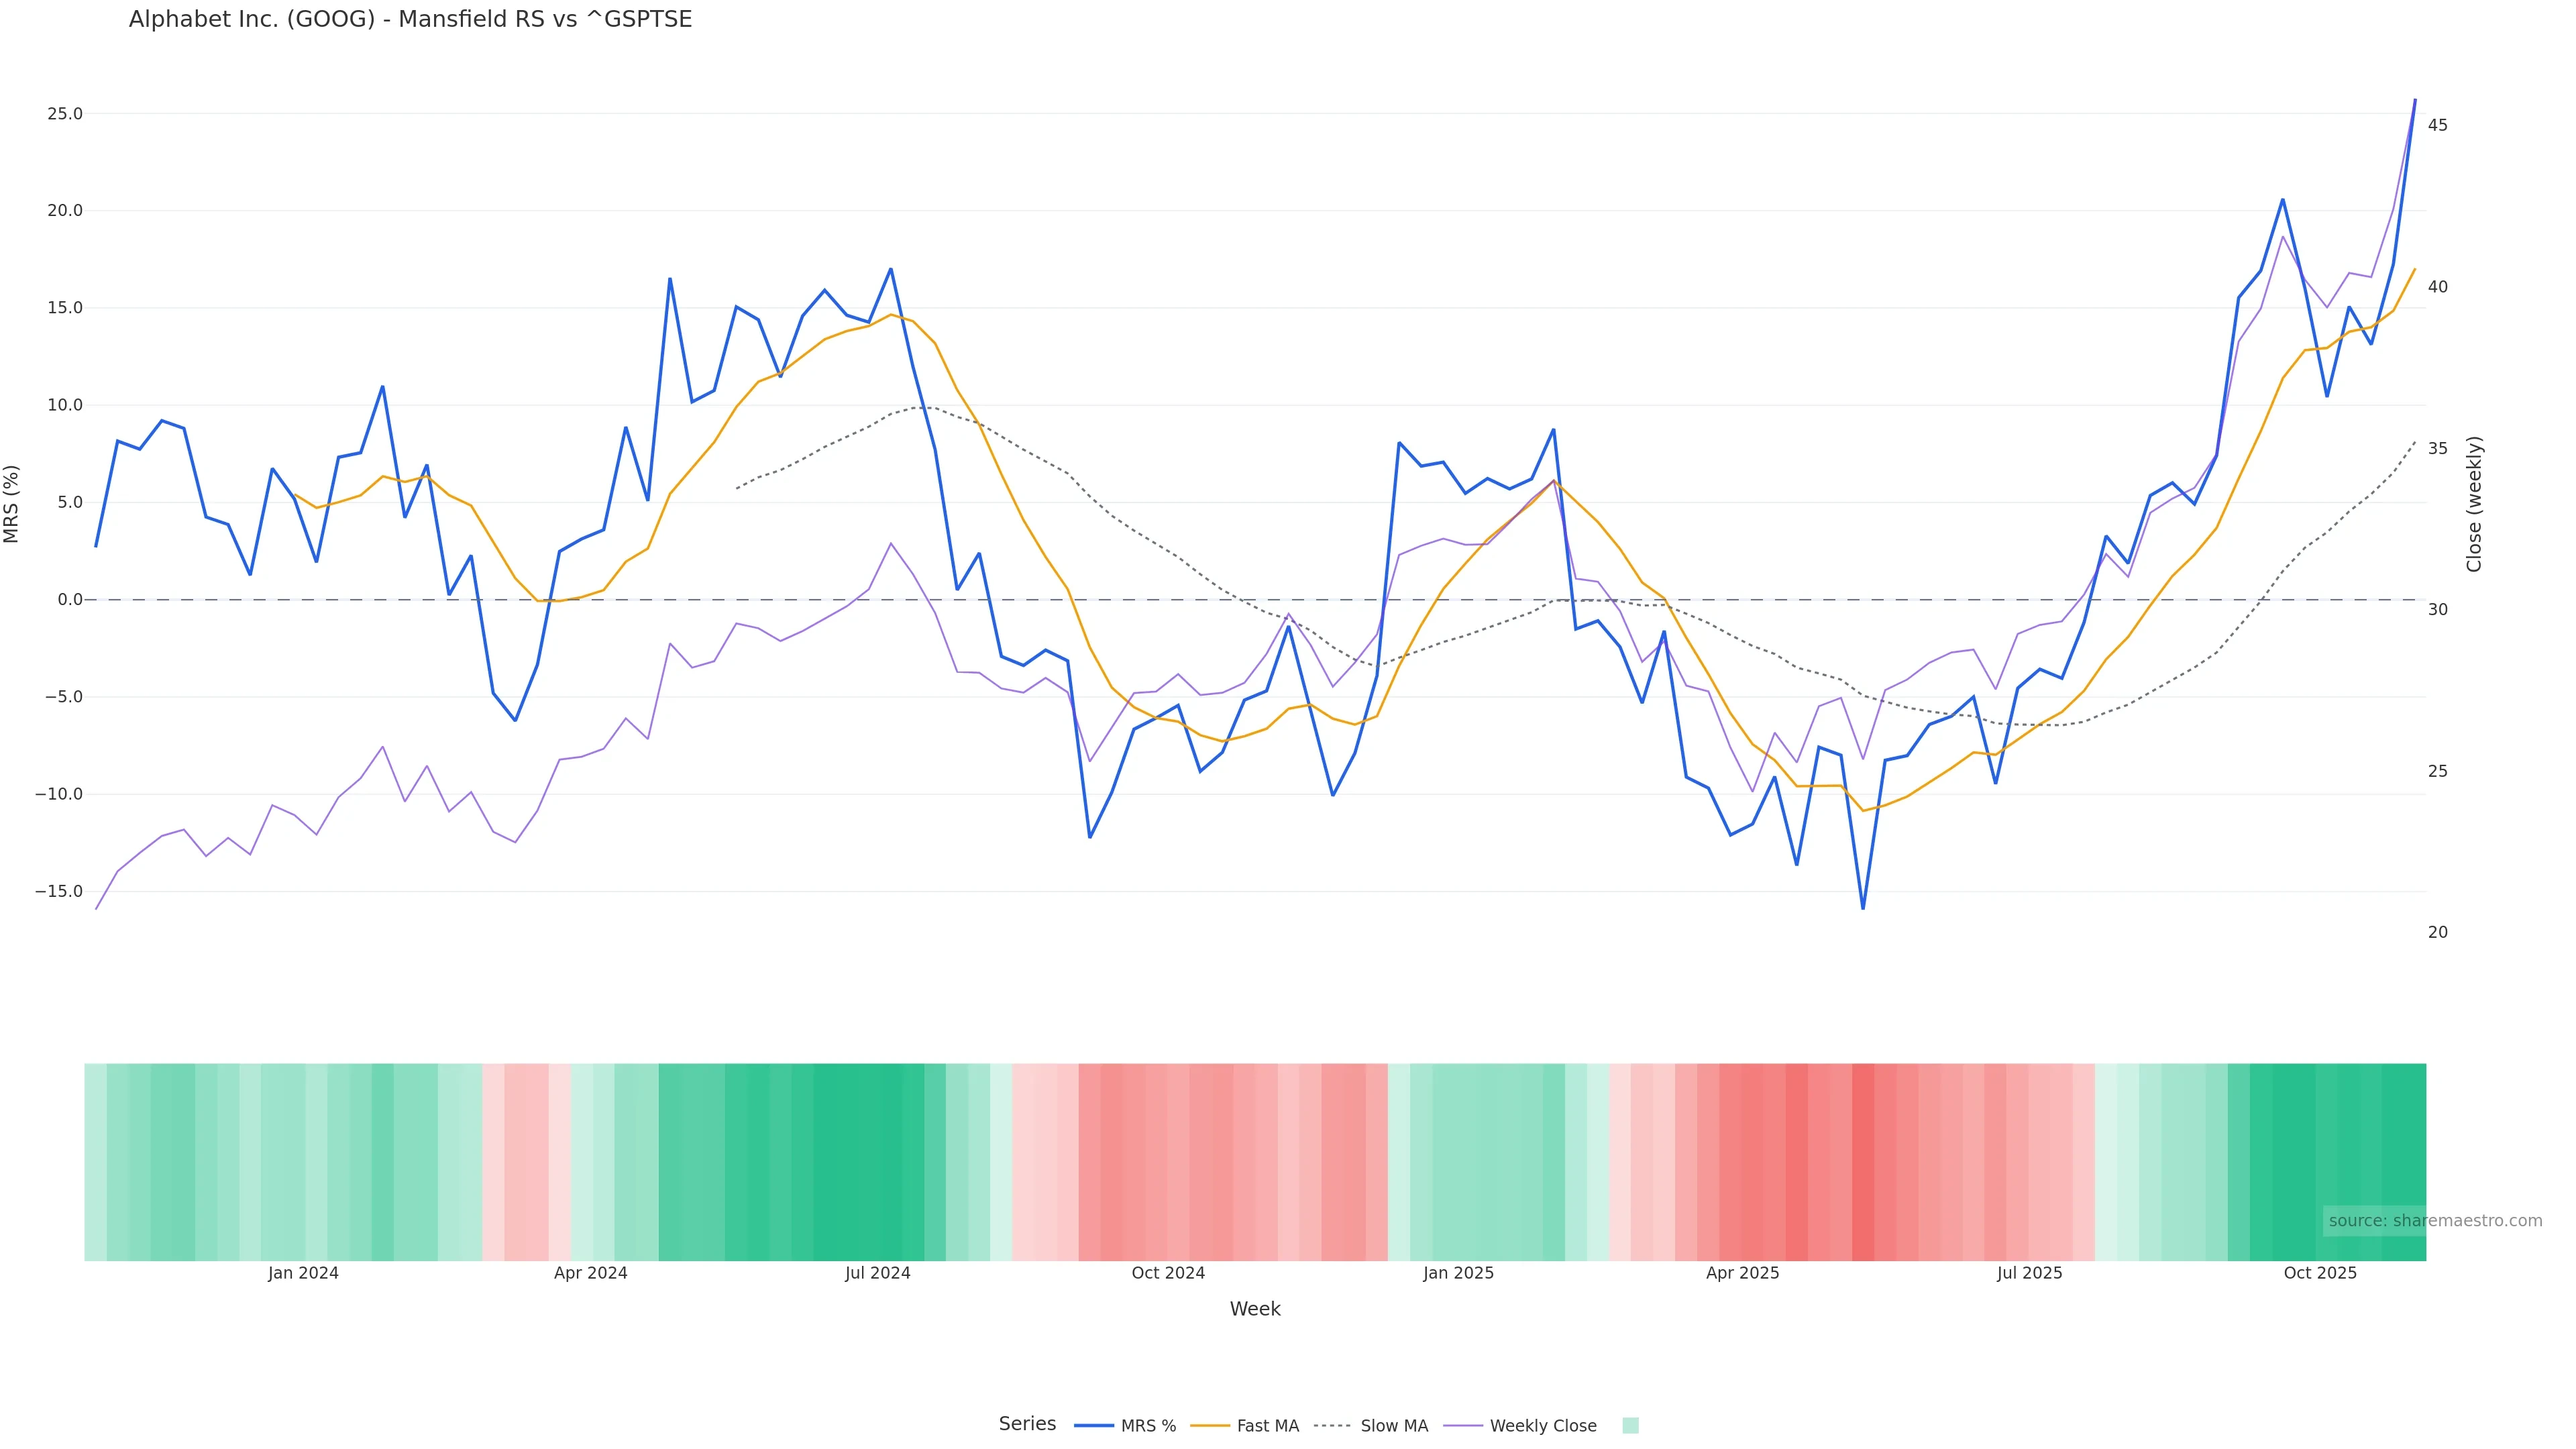Open the sharemaestro.com source link
This screenshot has width=2576, height=1449.
point(2434,1220)
